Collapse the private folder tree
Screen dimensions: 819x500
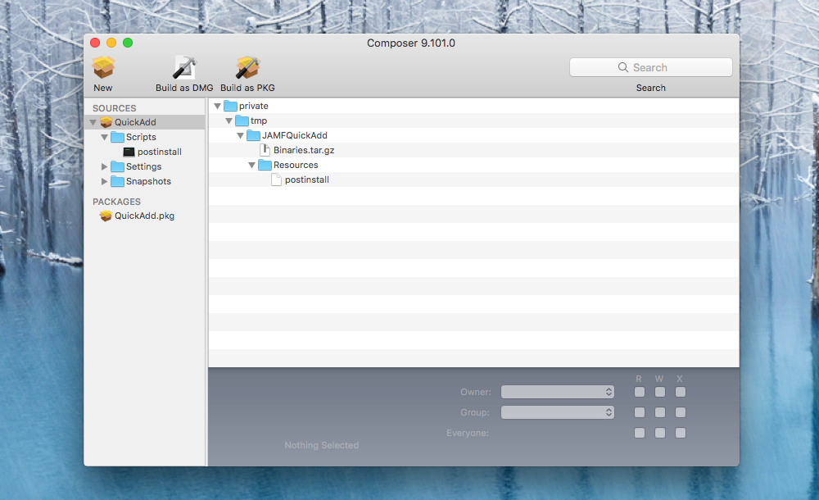(217, 107)
